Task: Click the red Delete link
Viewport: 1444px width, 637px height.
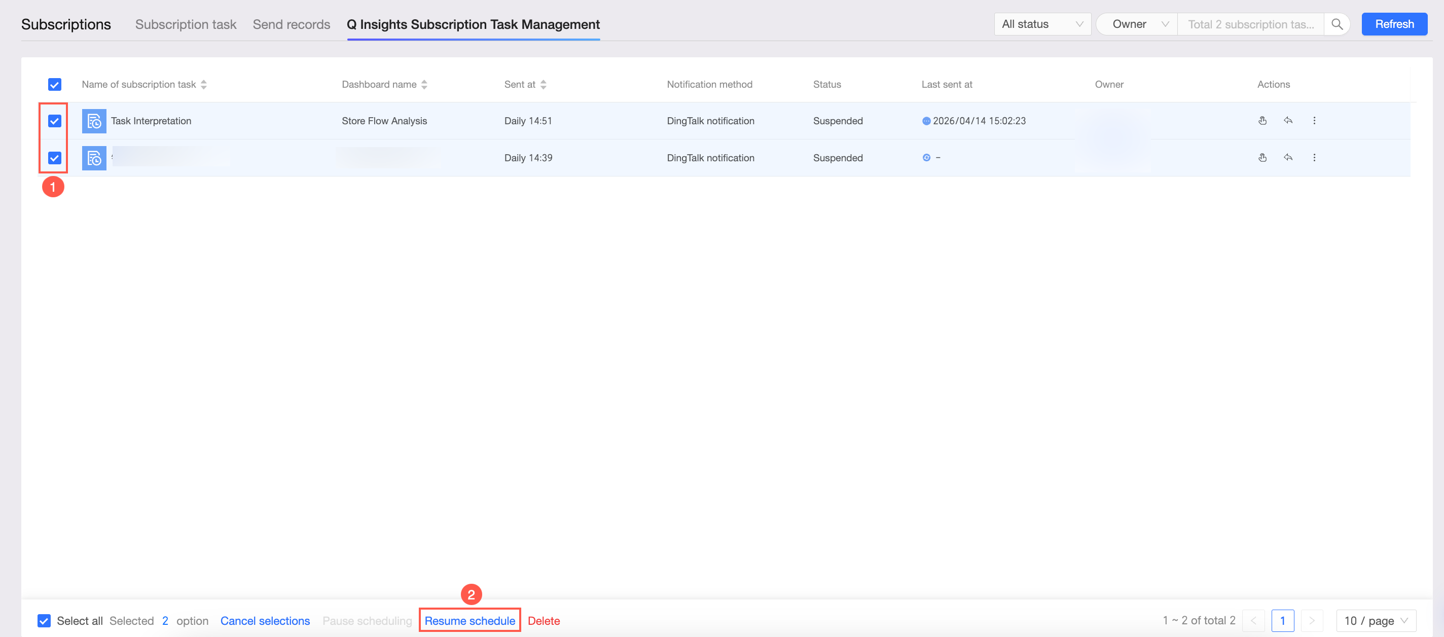Action: coord(544,621)
